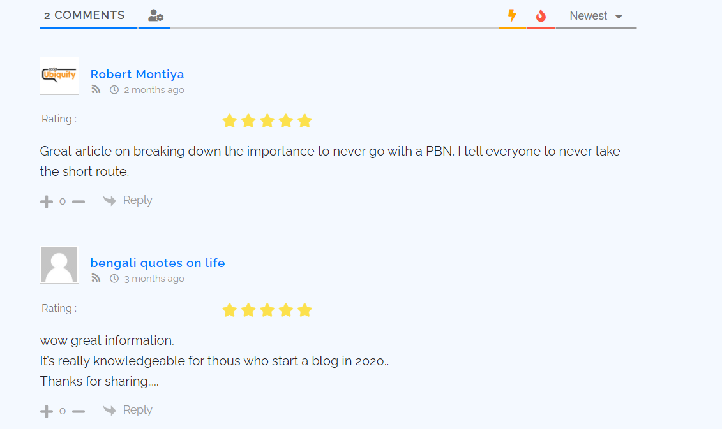Click RSS icon under bengali quotes on life

click(96, 279)
